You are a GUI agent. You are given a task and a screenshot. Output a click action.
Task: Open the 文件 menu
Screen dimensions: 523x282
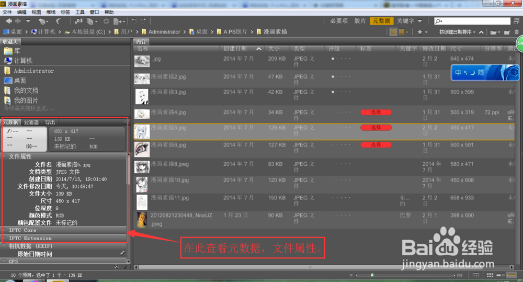7,12
